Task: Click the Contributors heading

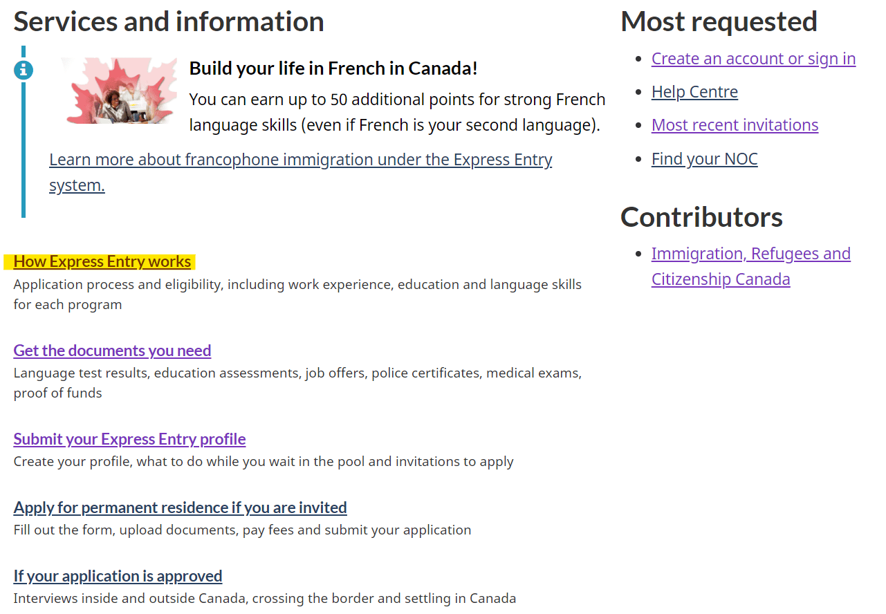Action: click(x=701, y=217)
